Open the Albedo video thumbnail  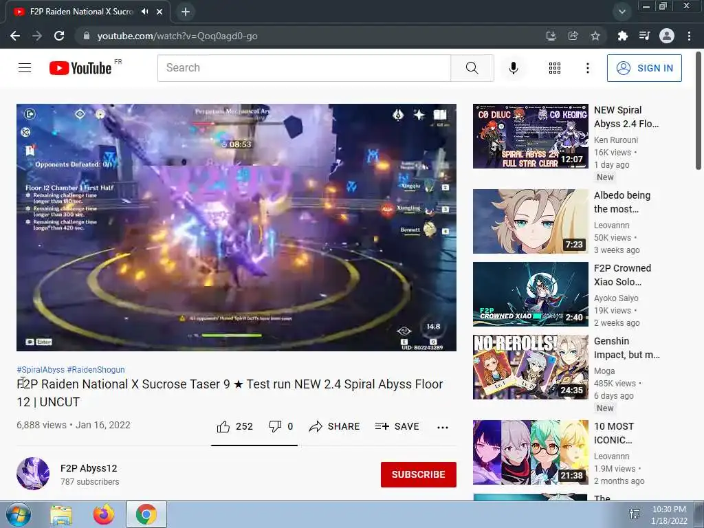(530, 221)
